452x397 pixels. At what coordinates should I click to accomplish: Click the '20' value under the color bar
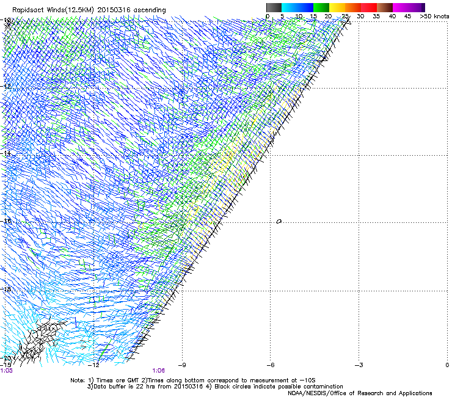pyautogui.click(x=328, y=16)
